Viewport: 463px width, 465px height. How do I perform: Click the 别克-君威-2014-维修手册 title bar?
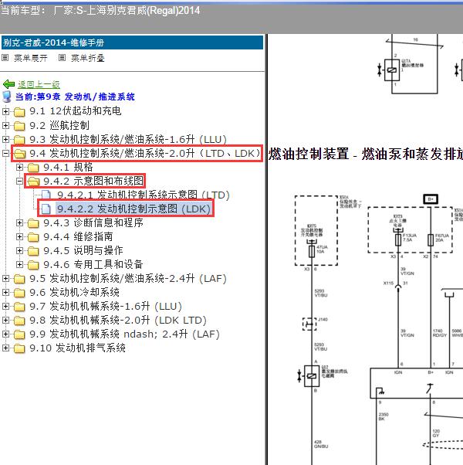coord(132,42)
